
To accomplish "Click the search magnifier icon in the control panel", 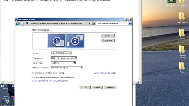I will (x=130, y=24).
